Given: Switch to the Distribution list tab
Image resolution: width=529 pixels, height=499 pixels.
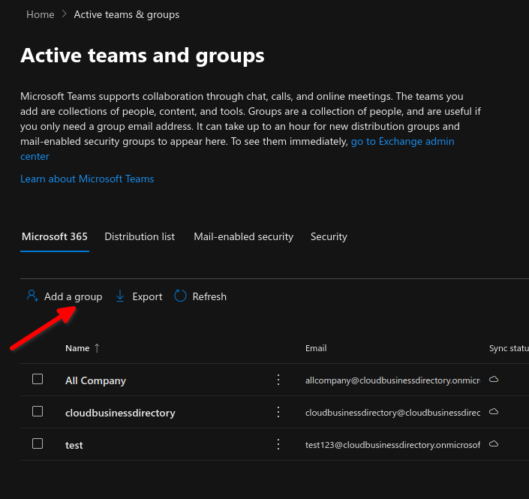Looking at the screenshot, I should point(140,236).
